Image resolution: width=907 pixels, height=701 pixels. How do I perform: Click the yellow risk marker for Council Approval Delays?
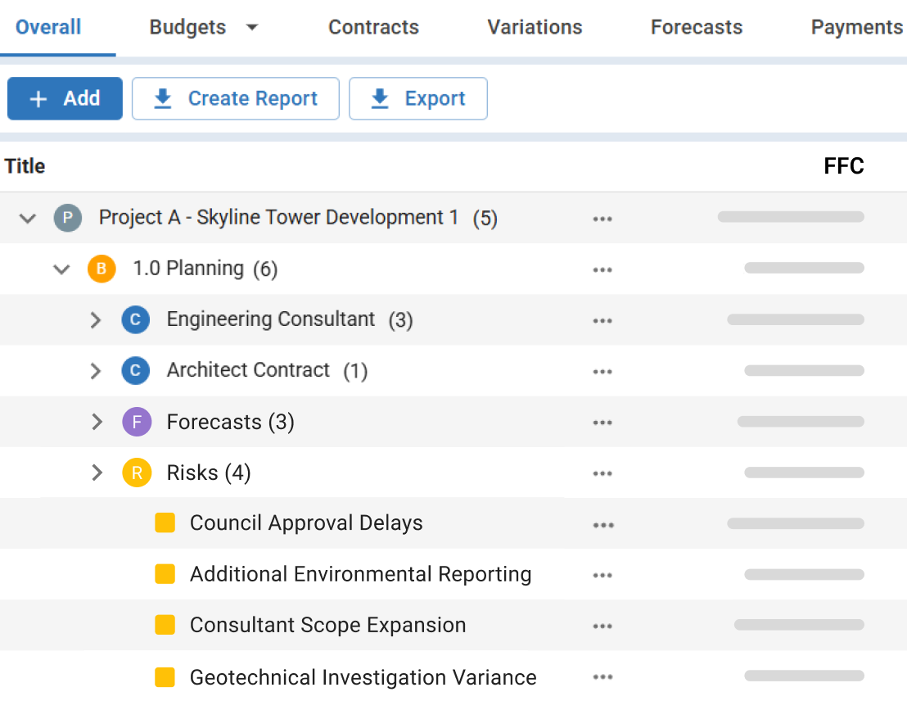[x=165, y=522]
